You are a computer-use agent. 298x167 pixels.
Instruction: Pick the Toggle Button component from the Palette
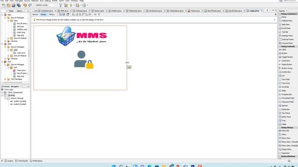(287, 57)
